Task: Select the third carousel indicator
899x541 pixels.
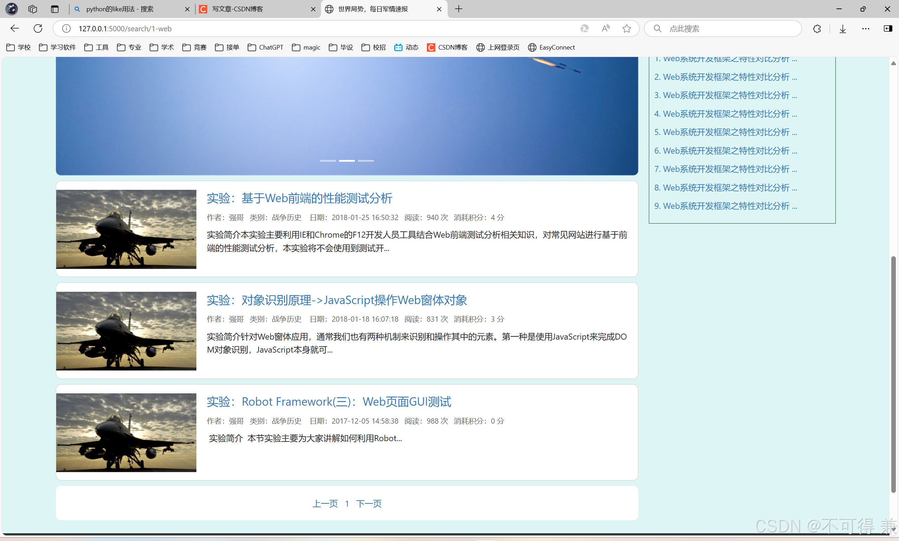Action: click(x=366, y=161)
